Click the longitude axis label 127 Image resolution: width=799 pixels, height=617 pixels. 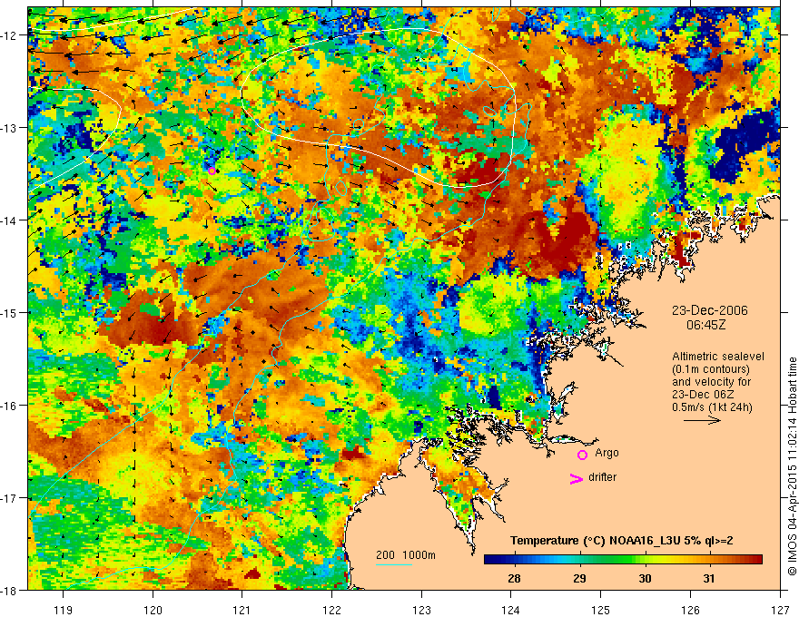tap(780, 610)
